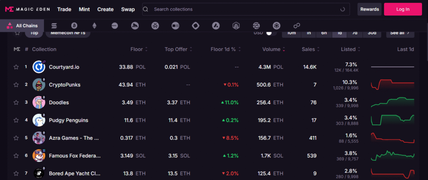Viewport: 428px width, 180px height.
Task: Click Doodles floor change 11.0%
Action: tap(230, 103)
